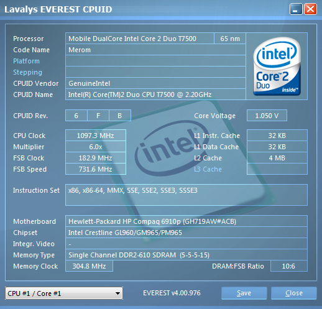This screenshot has height=309, width=322.
Task: Click the 65 nm process value
Action: 230,39
